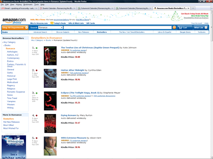This screenshot has height=159, width=213.
Task: Open the File menu
Action: (2, 5)
